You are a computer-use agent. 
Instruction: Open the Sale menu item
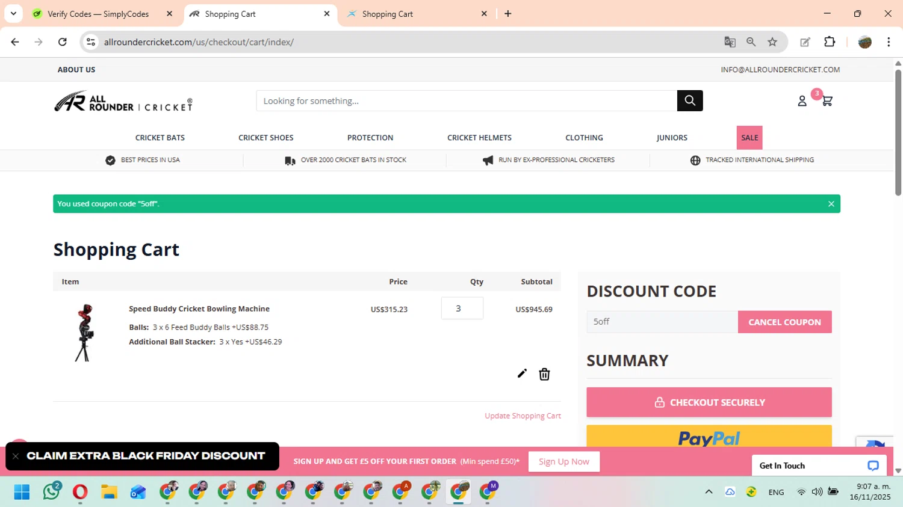tap(749, 138)
